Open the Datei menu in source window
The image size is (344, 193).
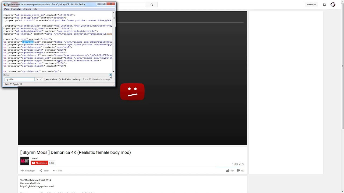click(x=7, y=9)
